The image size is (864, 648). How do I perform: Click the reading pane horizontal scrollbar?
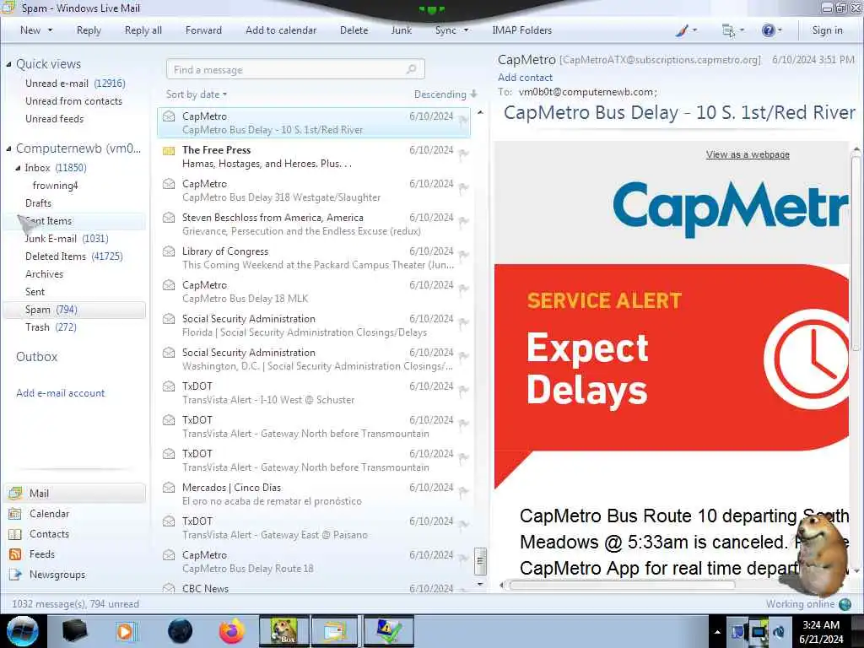click(x=622, y=586)
